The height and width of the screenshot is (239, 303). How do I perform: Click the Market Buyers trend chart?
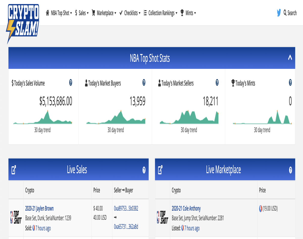(116, 117)
